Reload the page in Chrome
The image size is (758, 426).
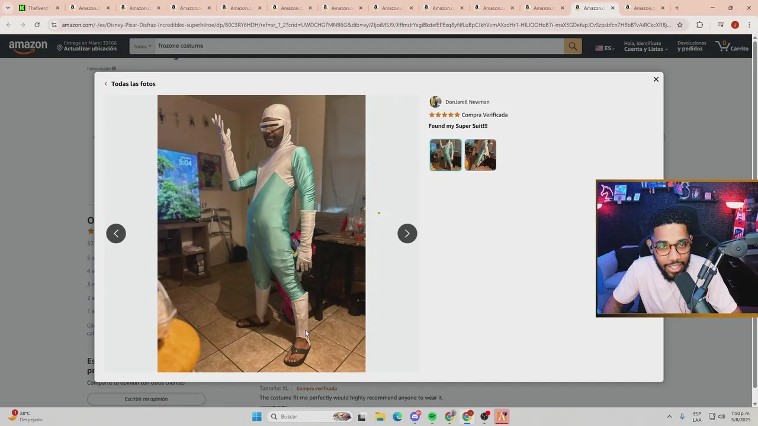37,25
